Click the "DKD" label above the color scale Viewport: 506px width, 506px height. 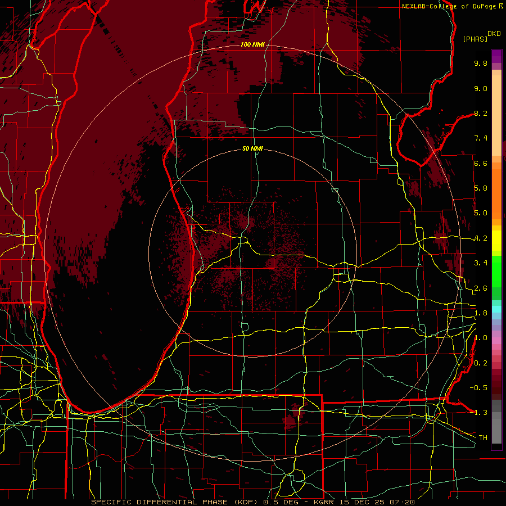click(494, 34)
